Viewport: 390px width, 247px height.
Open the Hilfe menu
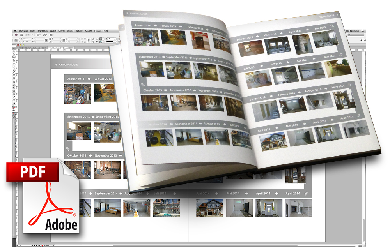(106, 31)
